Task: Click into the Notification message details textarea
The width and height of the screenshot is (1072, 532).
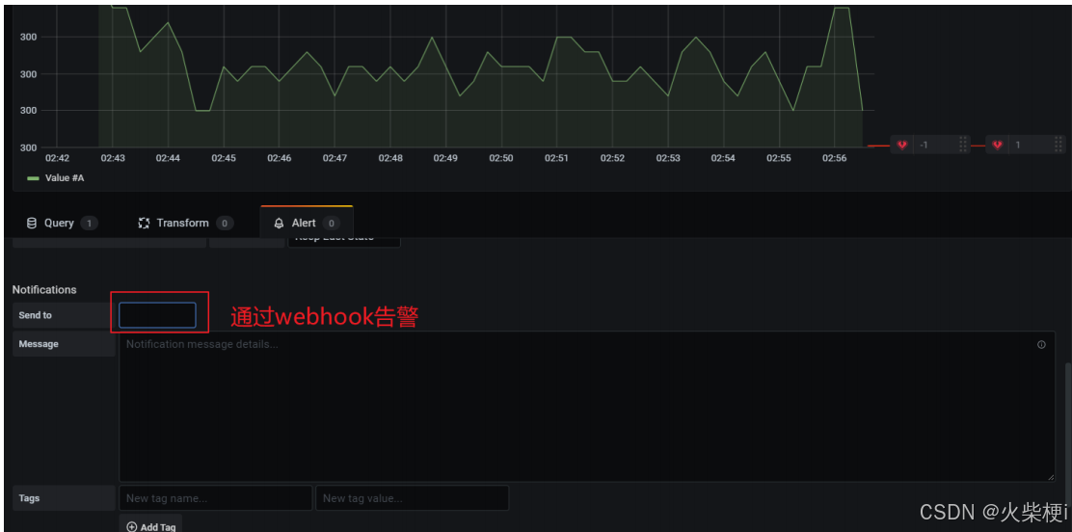Action: click(x=586, y=406)
